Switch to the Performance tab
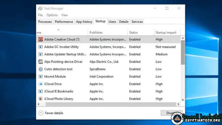The width and height of the screenshot is (222, 125). pyautogui.click(x=64, y=22)
